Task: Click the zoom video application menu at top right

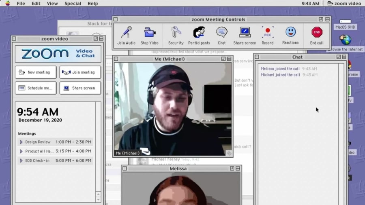Action: [x=344, y=4]
